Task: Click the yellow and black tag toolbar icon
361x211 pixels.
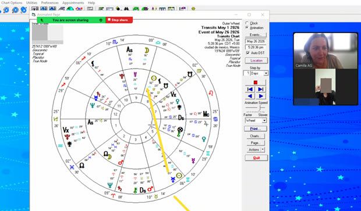Action: [118, 9]
